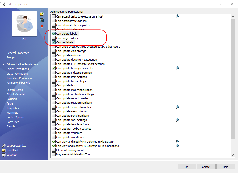Click group icon beside 'Can update history comments'
238x173 pixels.
177,68
